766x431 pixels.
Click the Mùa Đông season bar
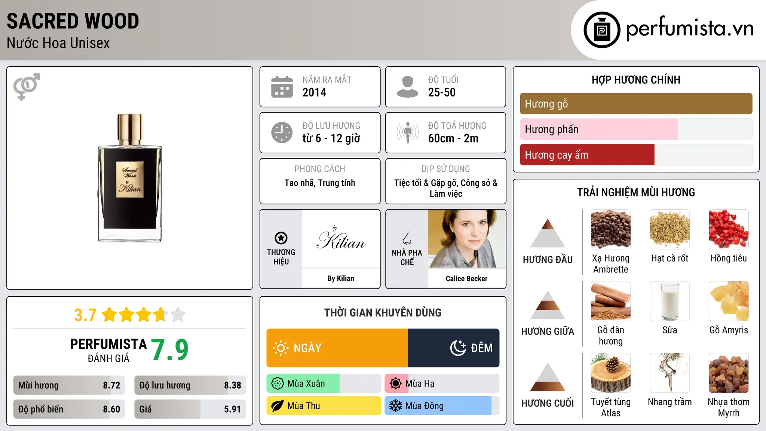click(442, 406)
